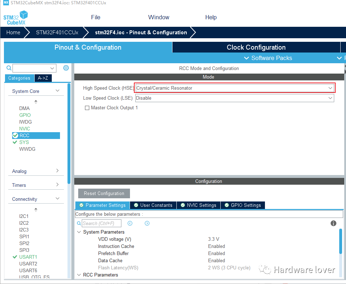Click the parameter search magnifier icon

pos(79,223)
